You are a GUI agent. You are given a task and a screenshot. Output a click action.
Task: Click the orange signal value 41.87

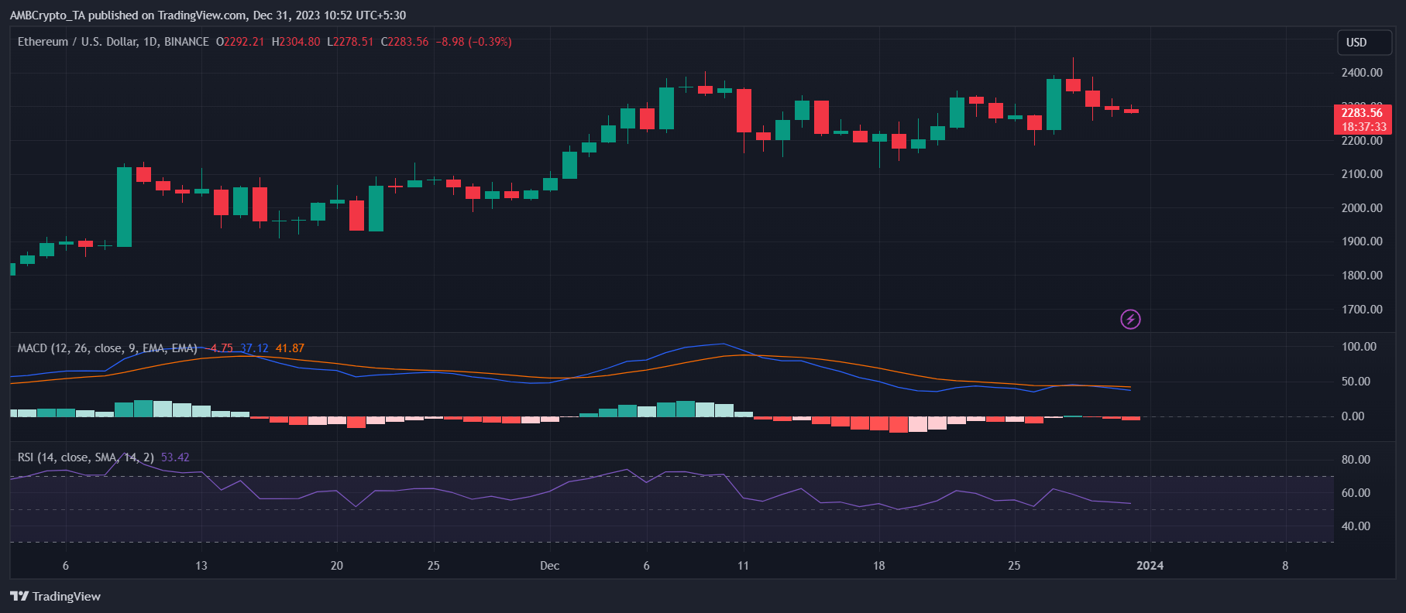290,348
